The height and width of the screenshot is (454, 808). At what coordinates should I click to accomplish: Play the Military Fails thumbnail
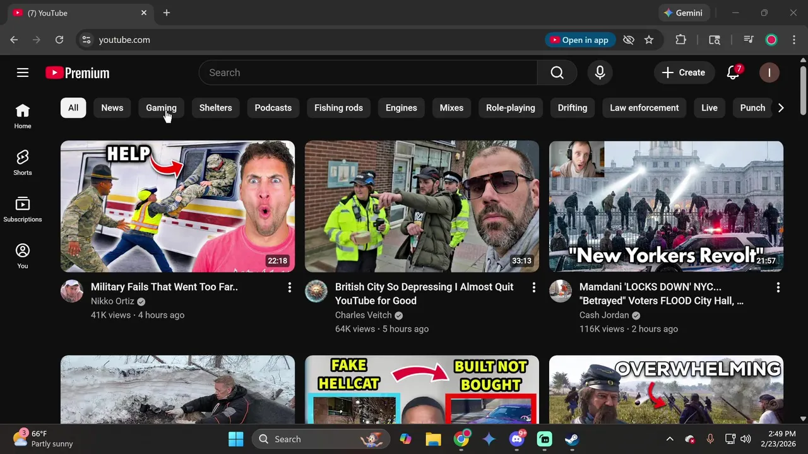click(177, 206)
